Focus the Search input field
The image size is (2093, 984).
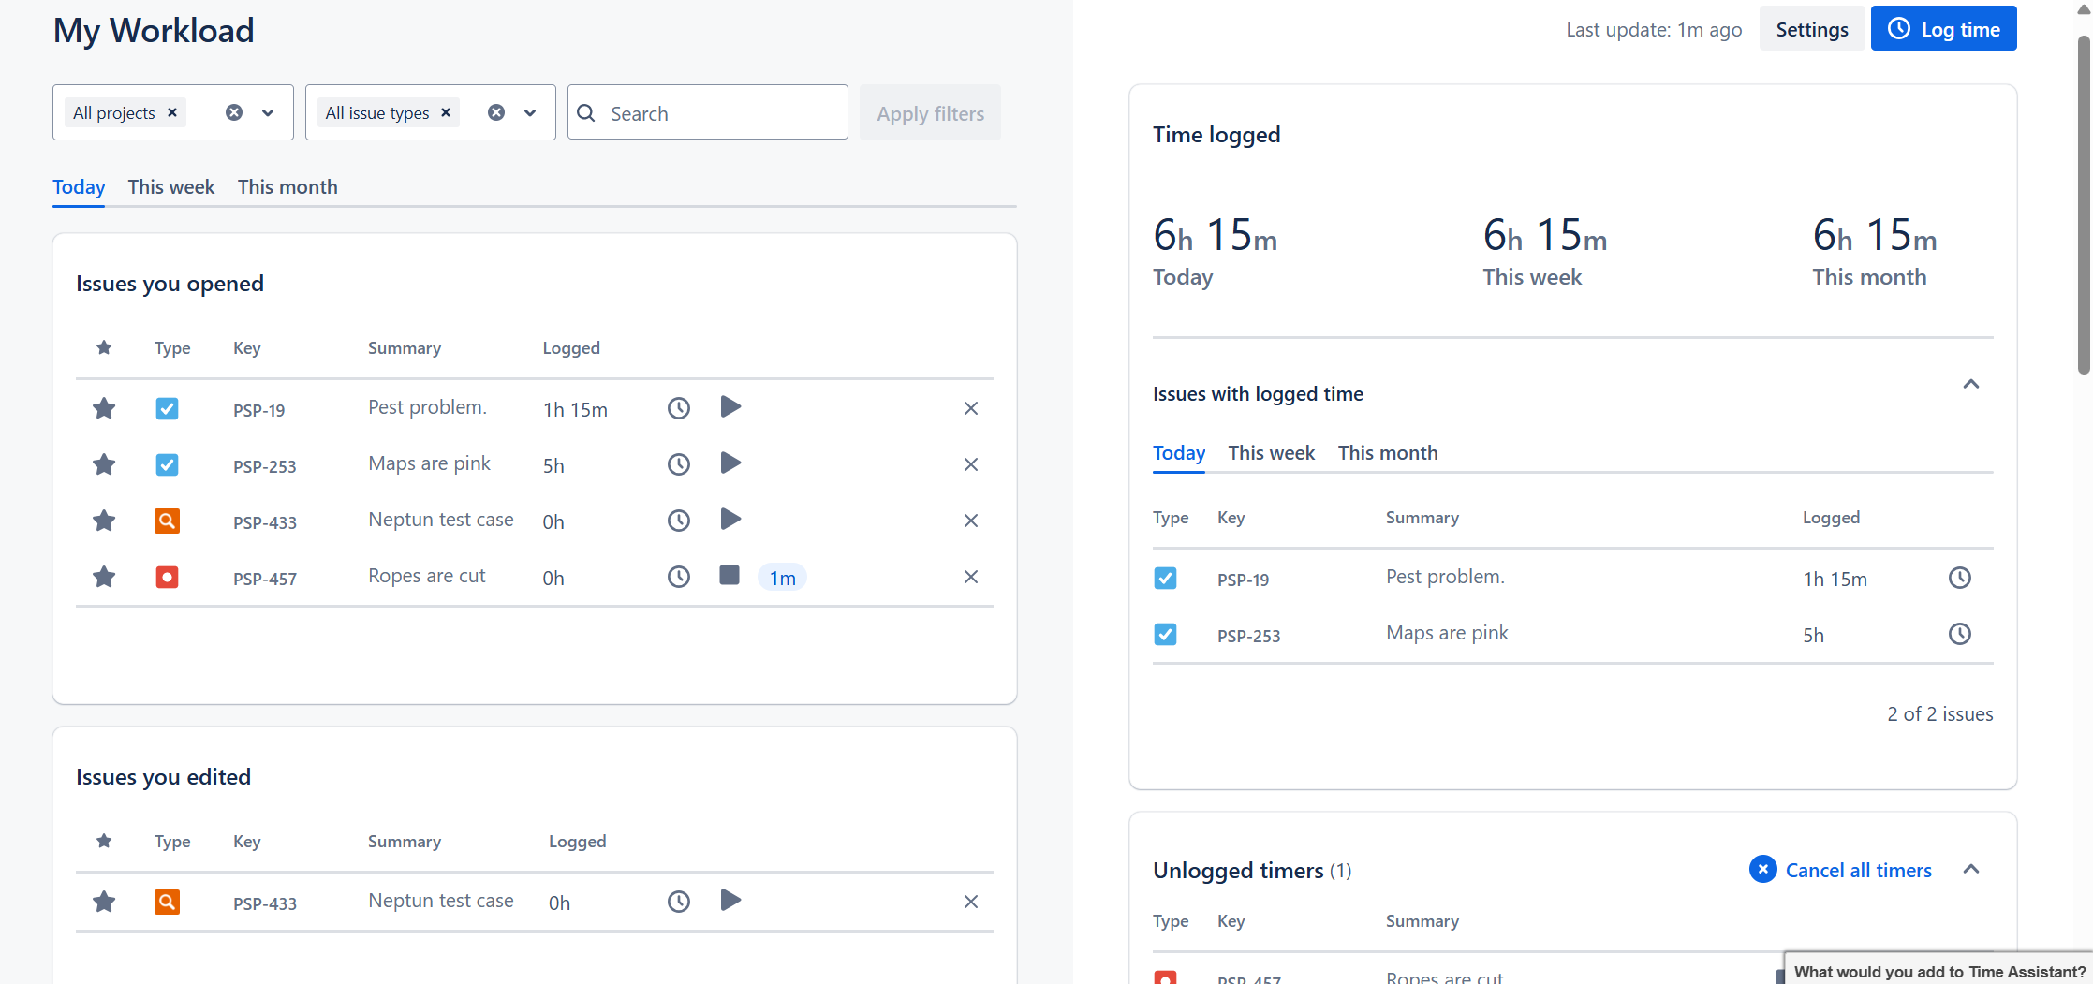[x=708, y=113]
